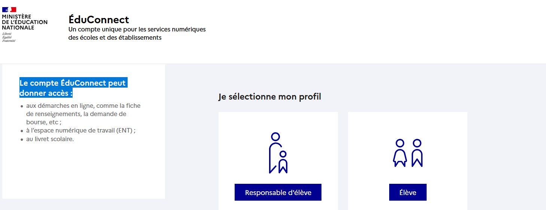Choose the Élève button

coord(408,192)
